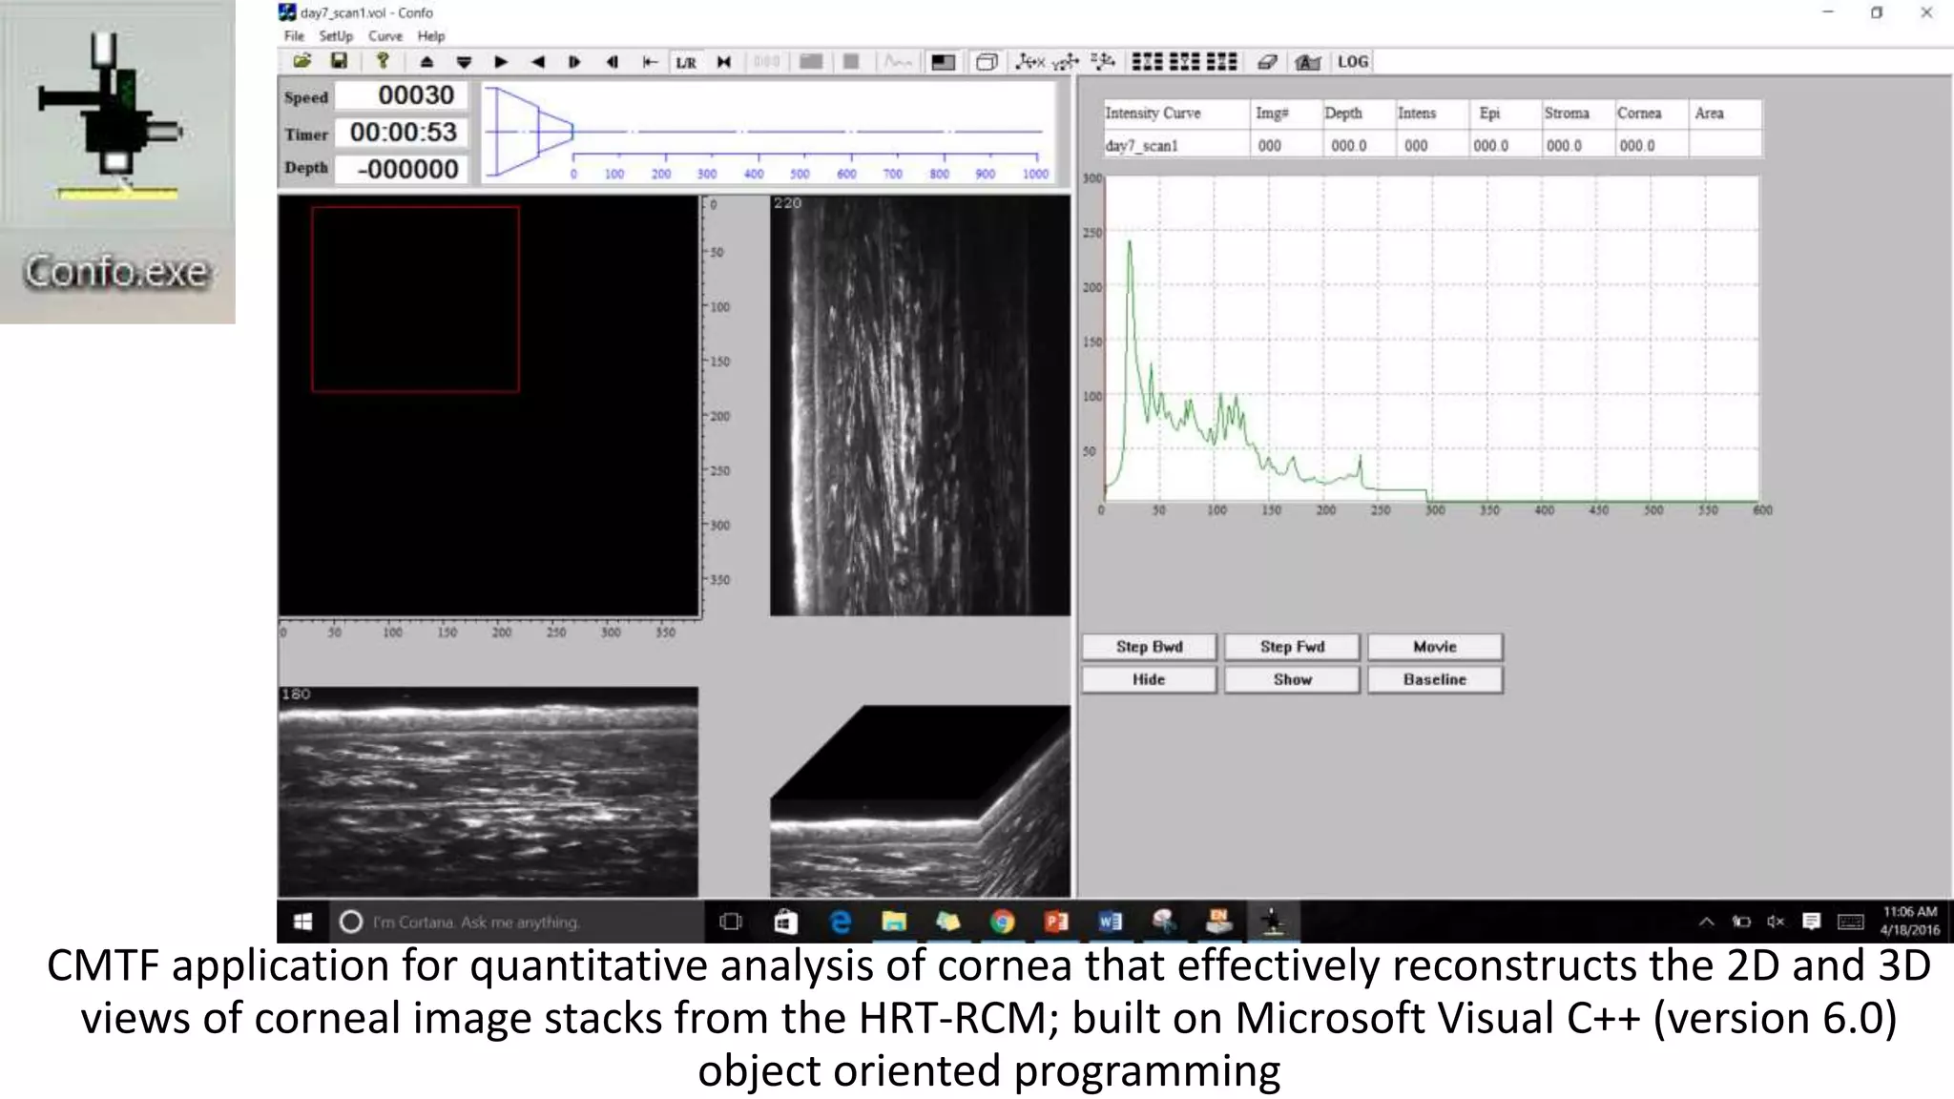1954x1099 pixels.
Task: Click the Movie button
Action: [x=1435, y=647]
